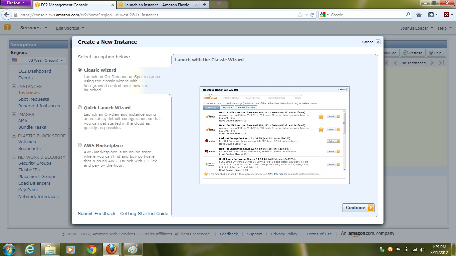The width and height of the screenshot is (456, 256).
Task: Open the network signal tray icon
Action: (x=414, y=249)
